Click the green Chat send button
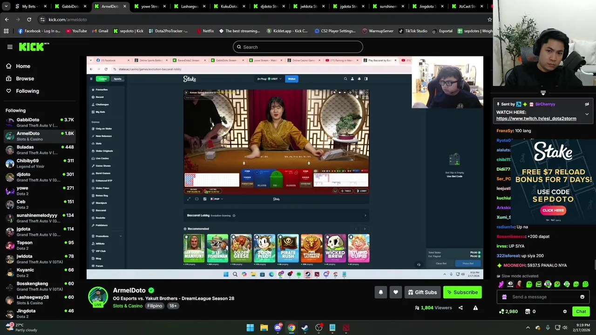596x335 pixels. point(581,311)
